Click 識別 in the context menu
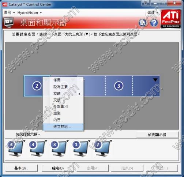The width and height of the screenshot is (184, 177). pos(63,113)
